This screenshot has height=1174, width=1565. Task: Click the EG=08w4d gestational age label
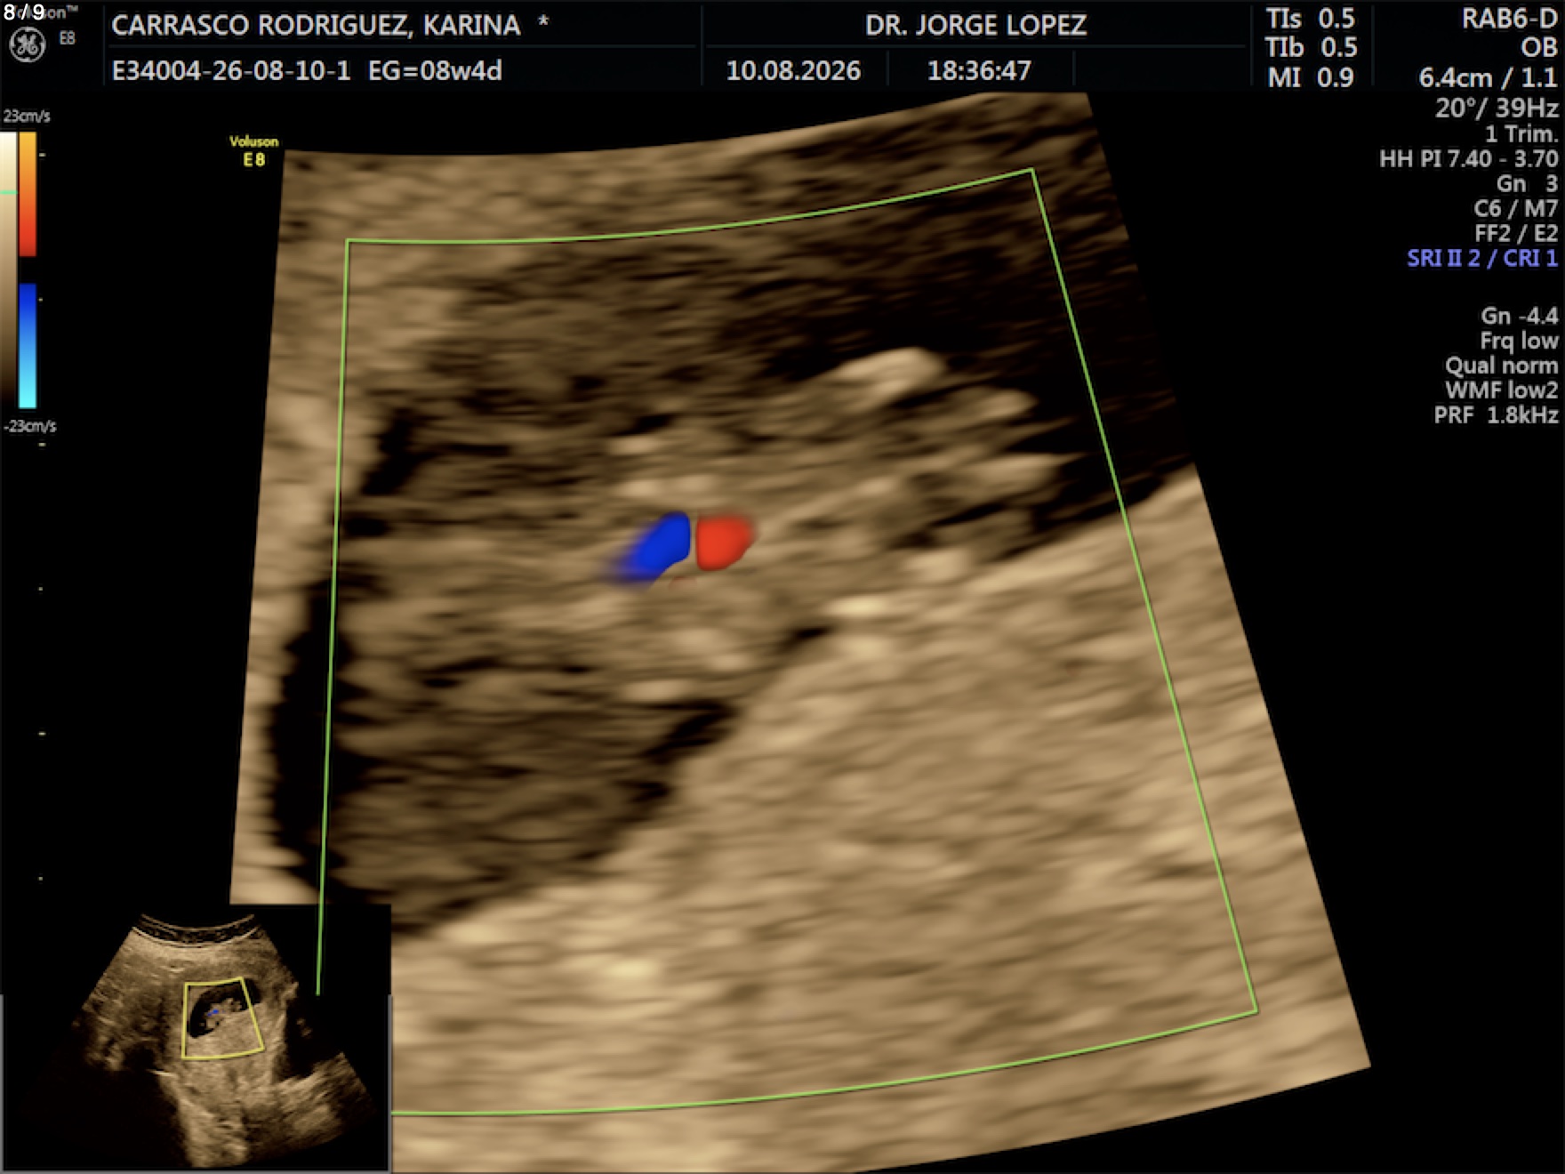pyautogui.click(x=435, y=70)
